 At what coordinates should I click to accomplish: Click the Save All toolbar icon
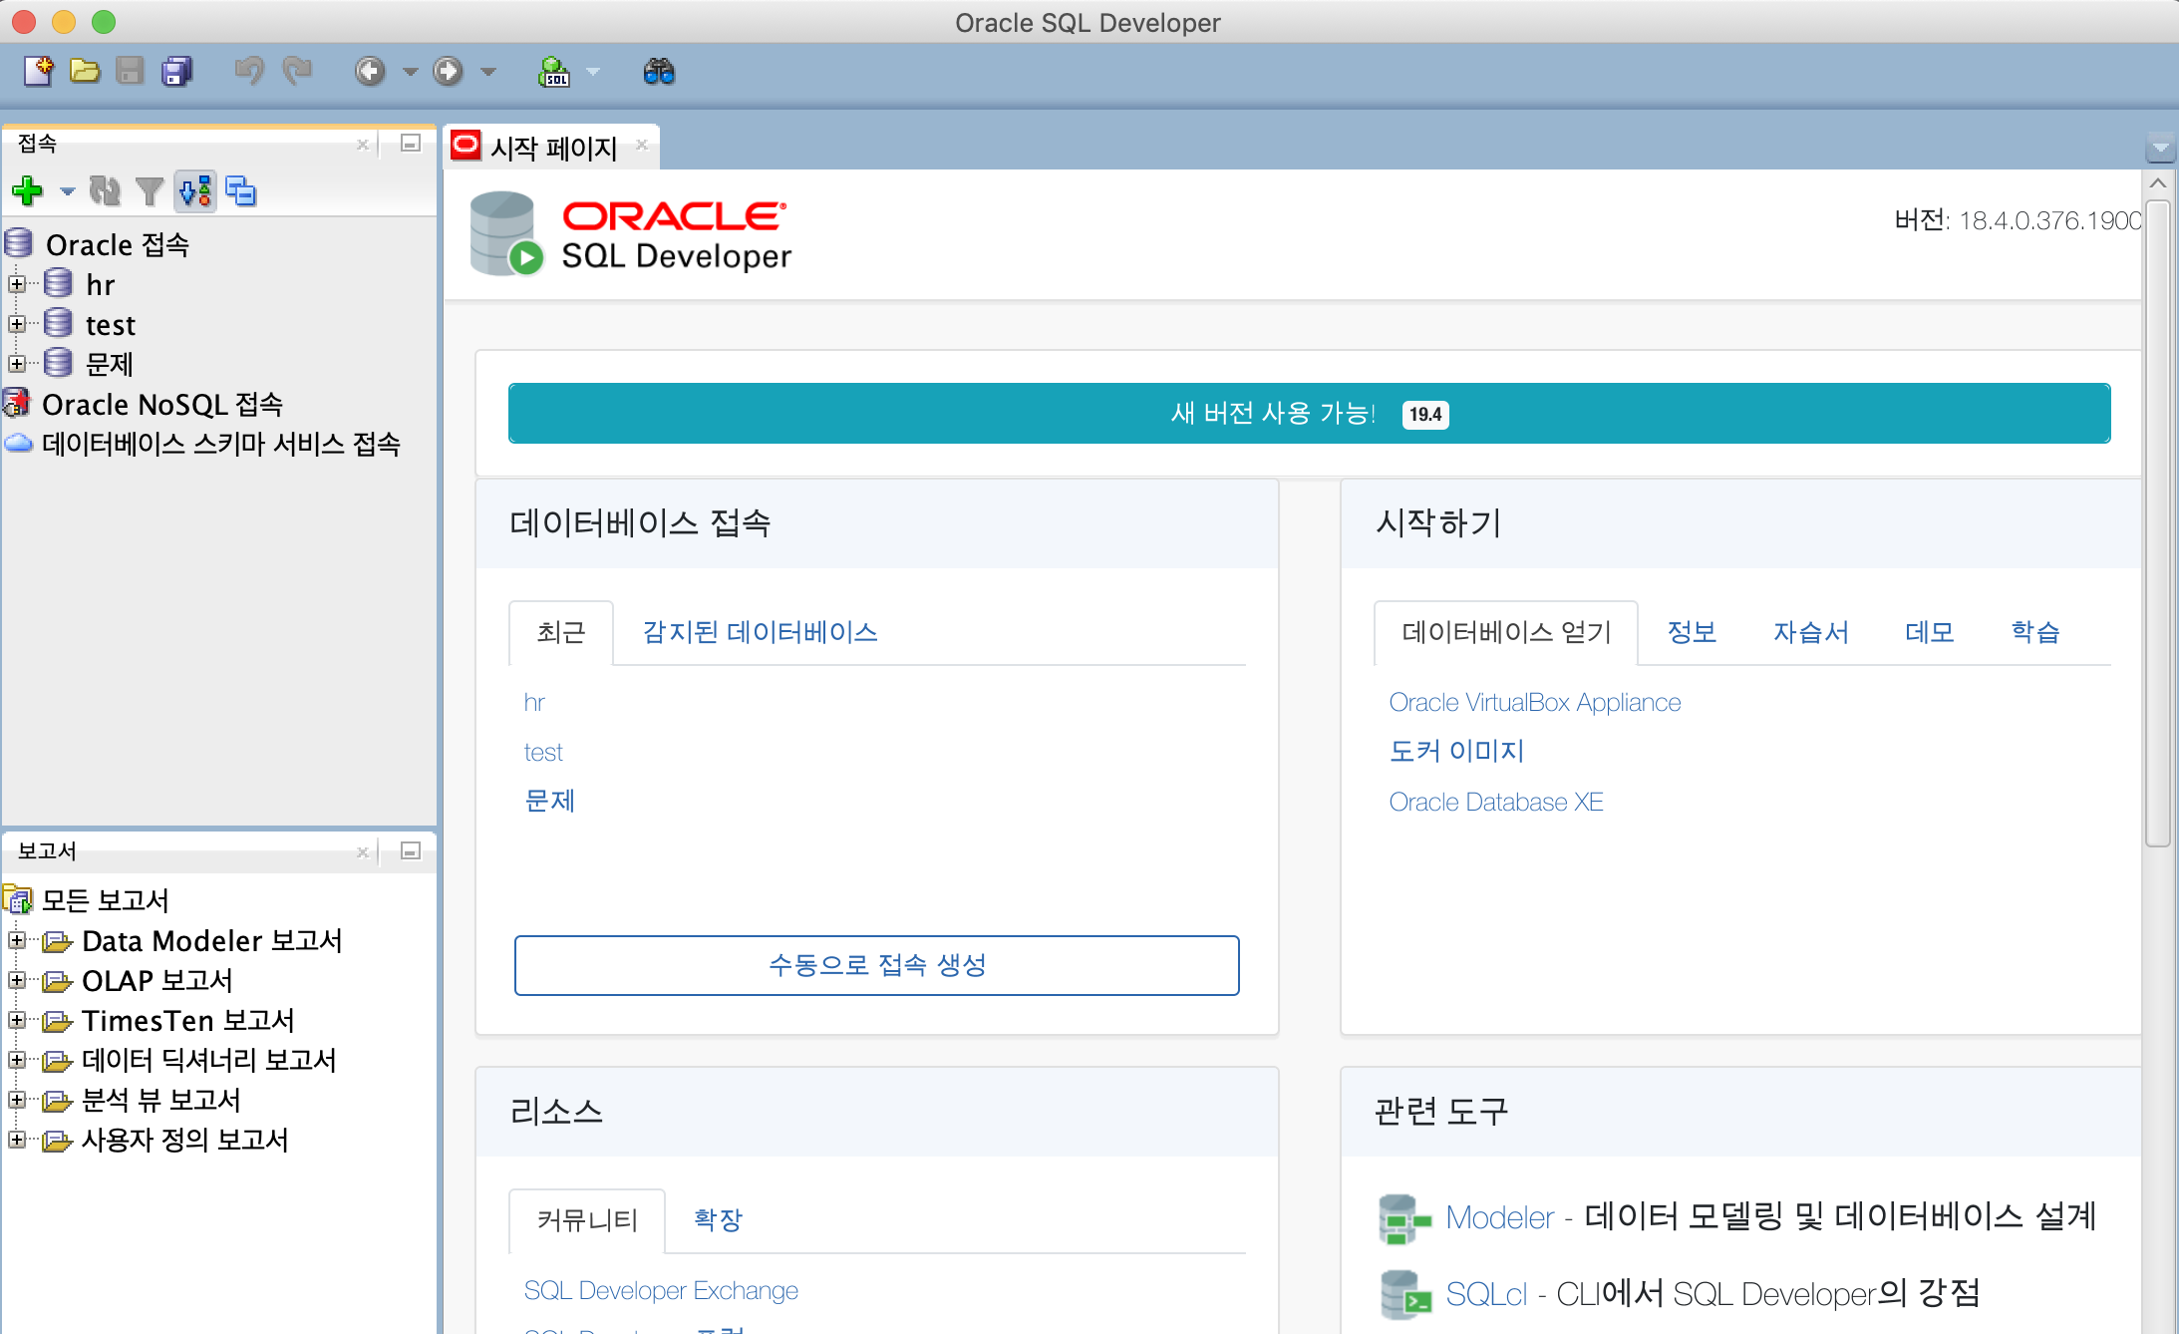[x=176, y=72]
